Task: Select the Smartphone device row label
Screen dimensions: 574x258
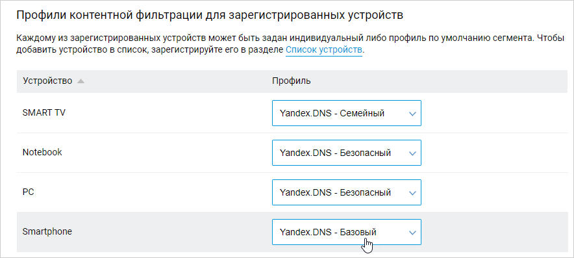Action: 47,231
